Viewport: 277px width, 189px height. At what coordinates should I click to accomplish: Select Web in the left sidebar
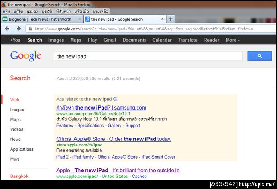pos(14,99)
